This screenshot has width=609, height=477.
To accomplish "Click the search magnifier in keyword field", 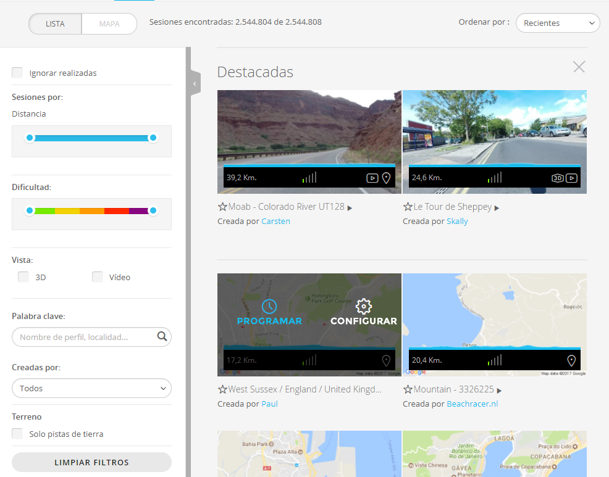I will 162,337.
